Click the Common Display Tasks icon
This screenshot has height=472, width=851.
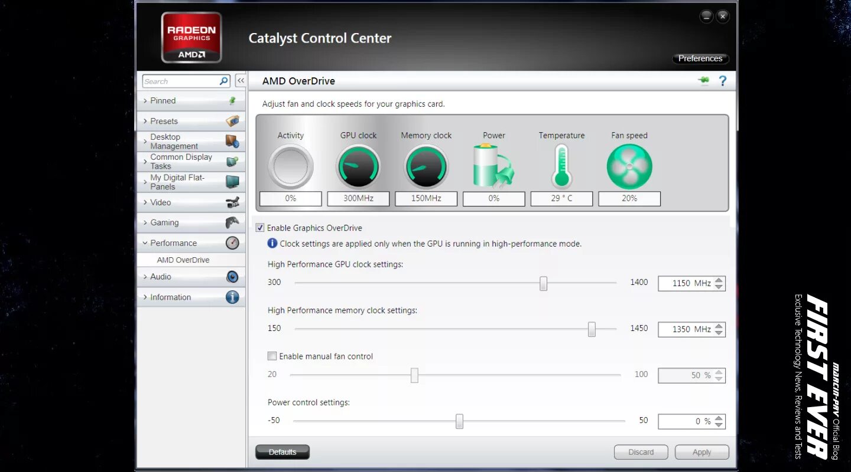[232, 162]
